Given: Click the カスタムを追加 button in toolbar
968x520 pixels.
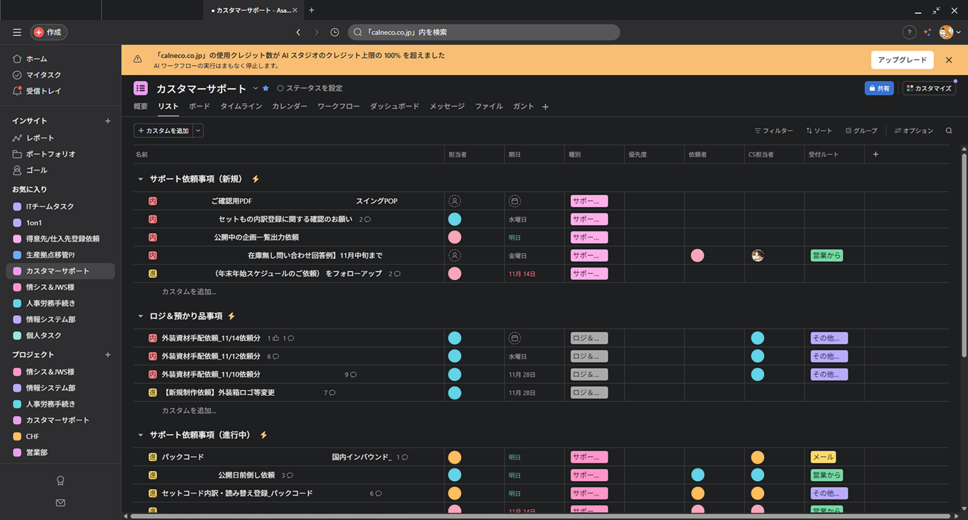Looking at the screenshot, I should point(163,131).
